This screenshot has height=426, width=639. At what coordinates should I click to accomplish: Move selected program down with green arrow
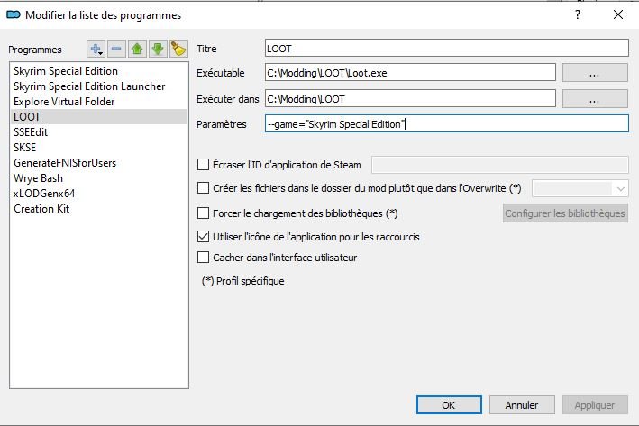(x=159, y=49)
